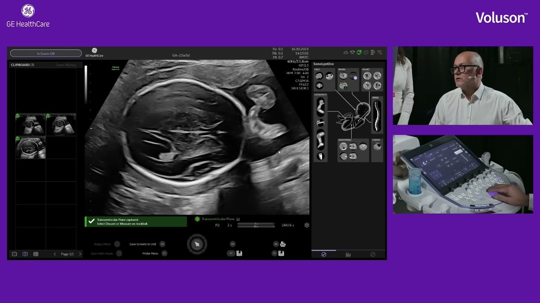
Task: Switch to nine-image clipboard grid layout
Action: 36,254
